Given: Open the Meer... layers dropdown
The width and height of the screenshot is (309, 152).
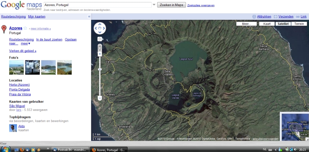Looking at the screenshot, I should point(246,24).
